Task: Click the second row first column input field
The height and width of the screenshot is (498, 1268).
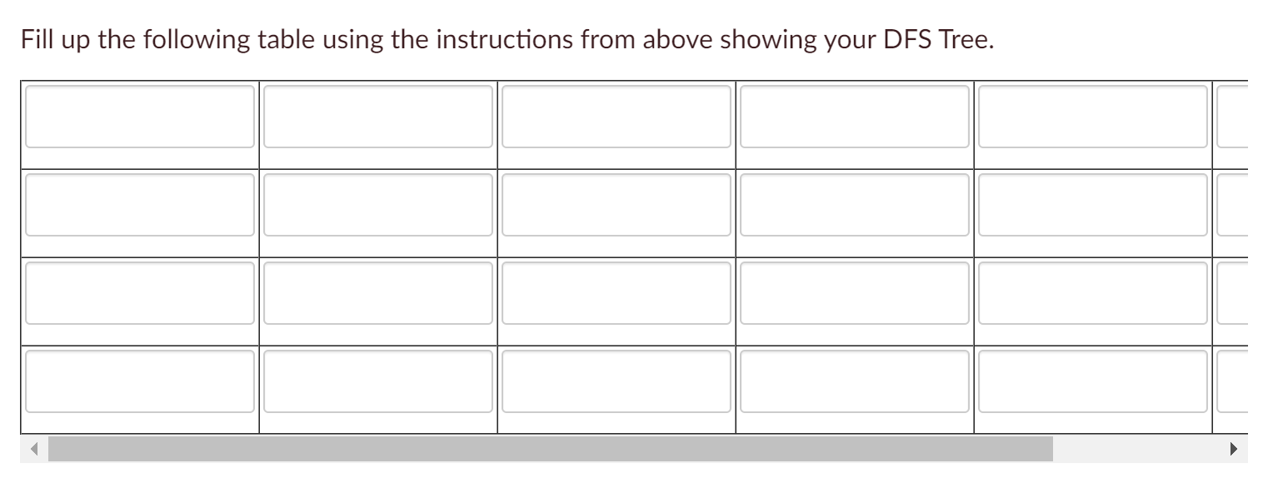Action: pos(139,205)
